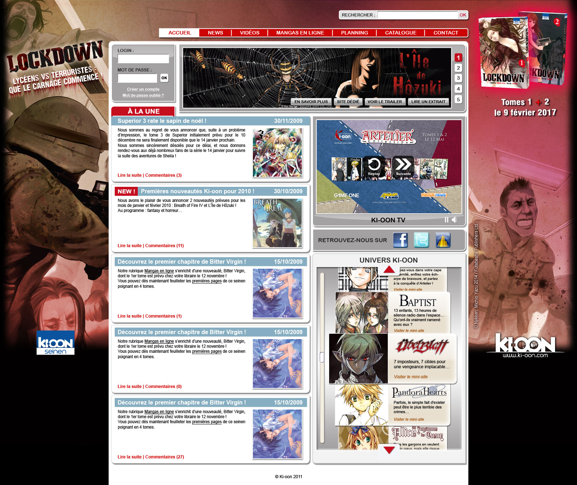This screenshot has height=485, width=577.
Task: Click premières pages link in the article above Commentaires (27)
Action: pos(207,422)
